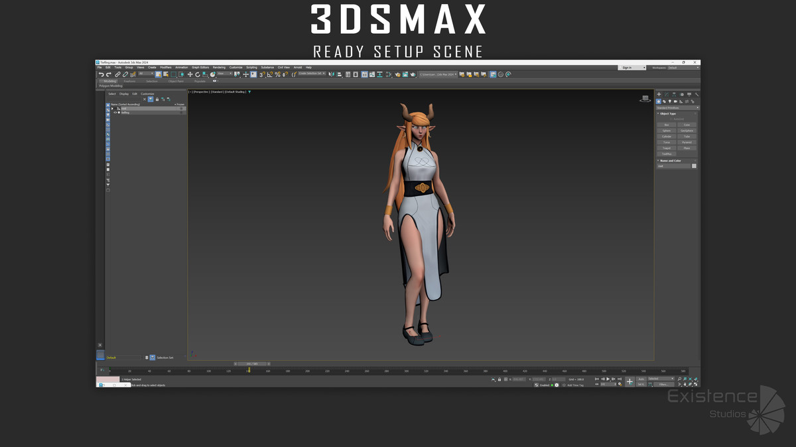The width and height of the screenshot is (796, 447).
Task: Create a Box primitive button
Action: 667,124
